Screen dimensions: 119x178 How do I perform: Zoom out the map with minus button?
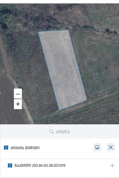point(18,94)
